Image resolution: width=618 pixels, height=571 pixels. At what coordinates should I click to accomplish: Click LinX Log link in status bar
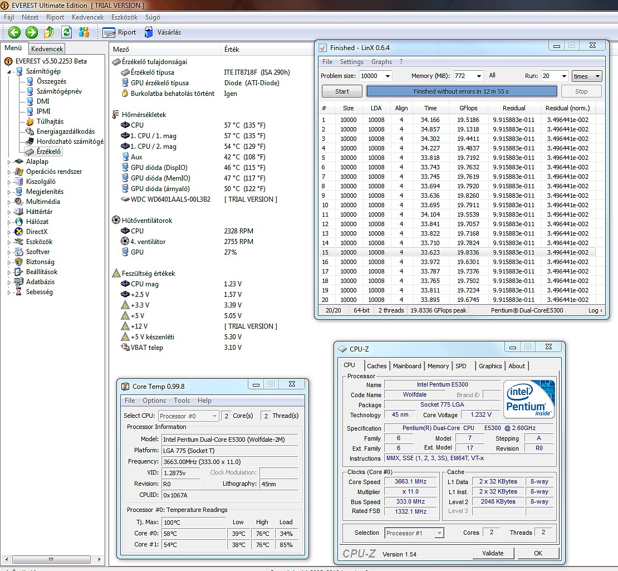(x=595, y=310)
